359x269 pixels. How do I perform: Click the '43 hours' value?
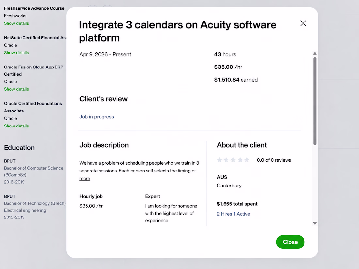[225, 54]
